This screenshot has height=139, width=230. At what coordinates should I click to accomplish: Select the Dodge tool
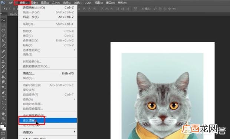pyautogui.click(x=3, y=87)
